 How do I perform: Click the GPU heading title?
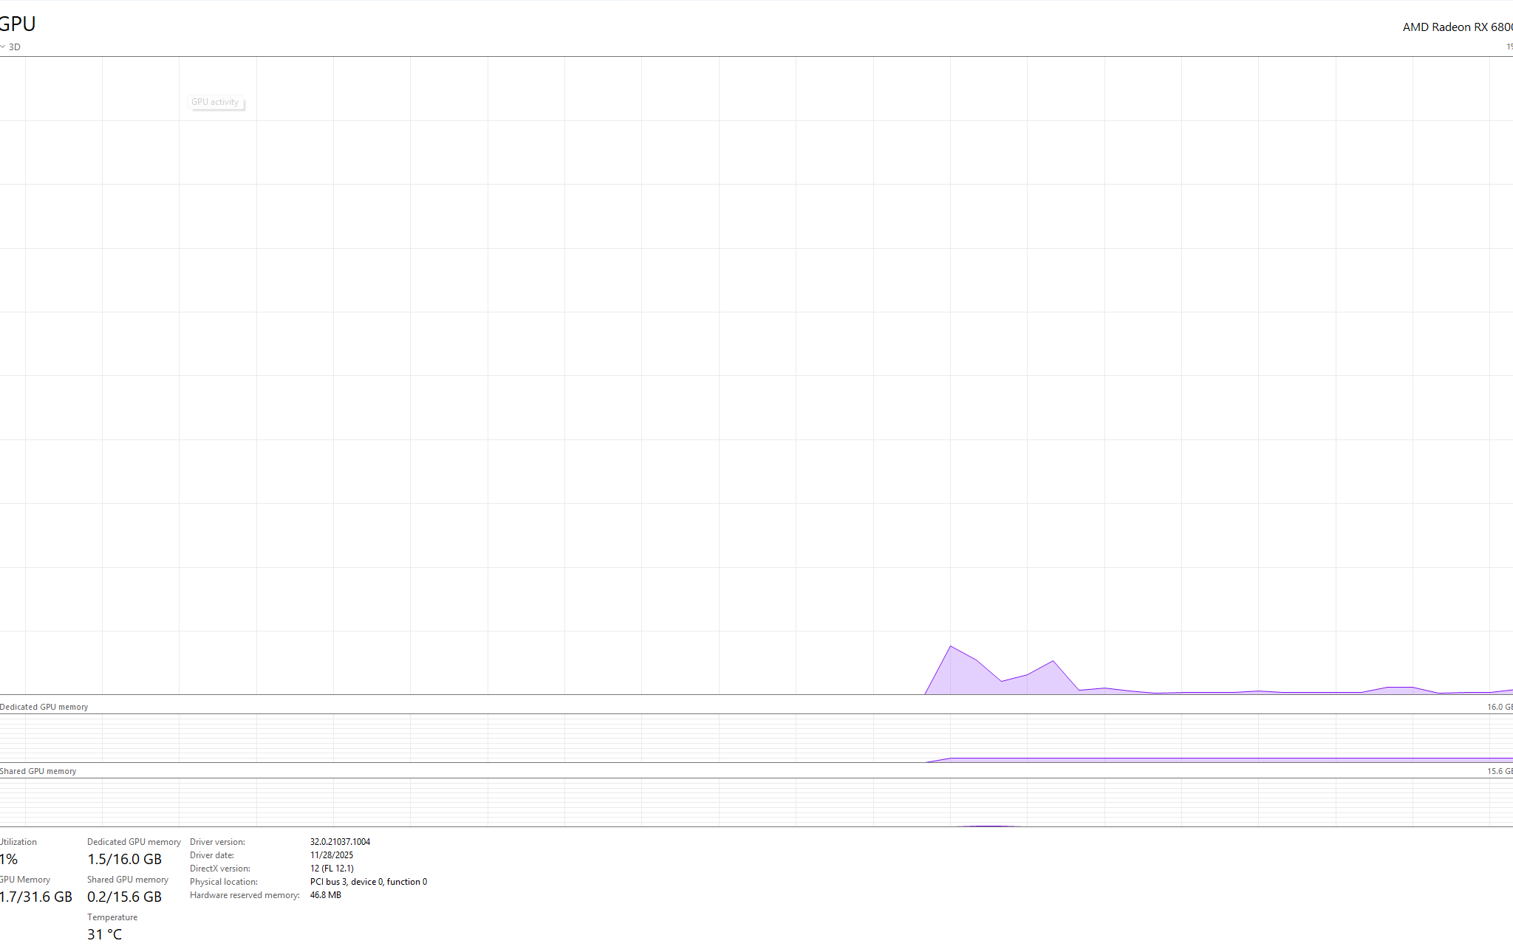point(18,24)
